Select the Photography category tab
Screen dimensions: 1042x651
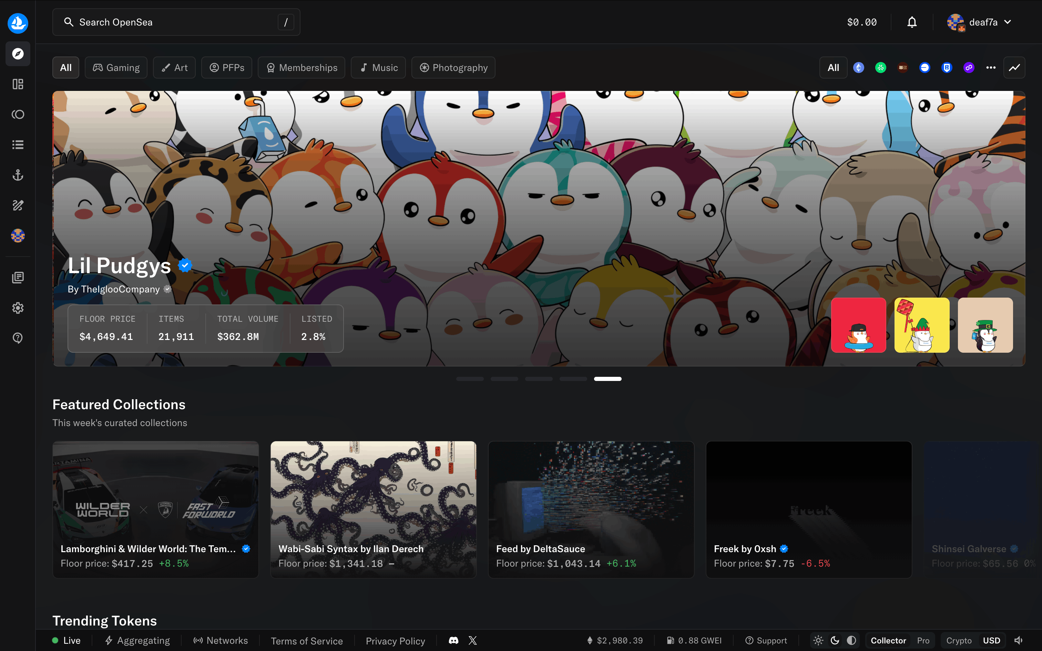[453, 68]
